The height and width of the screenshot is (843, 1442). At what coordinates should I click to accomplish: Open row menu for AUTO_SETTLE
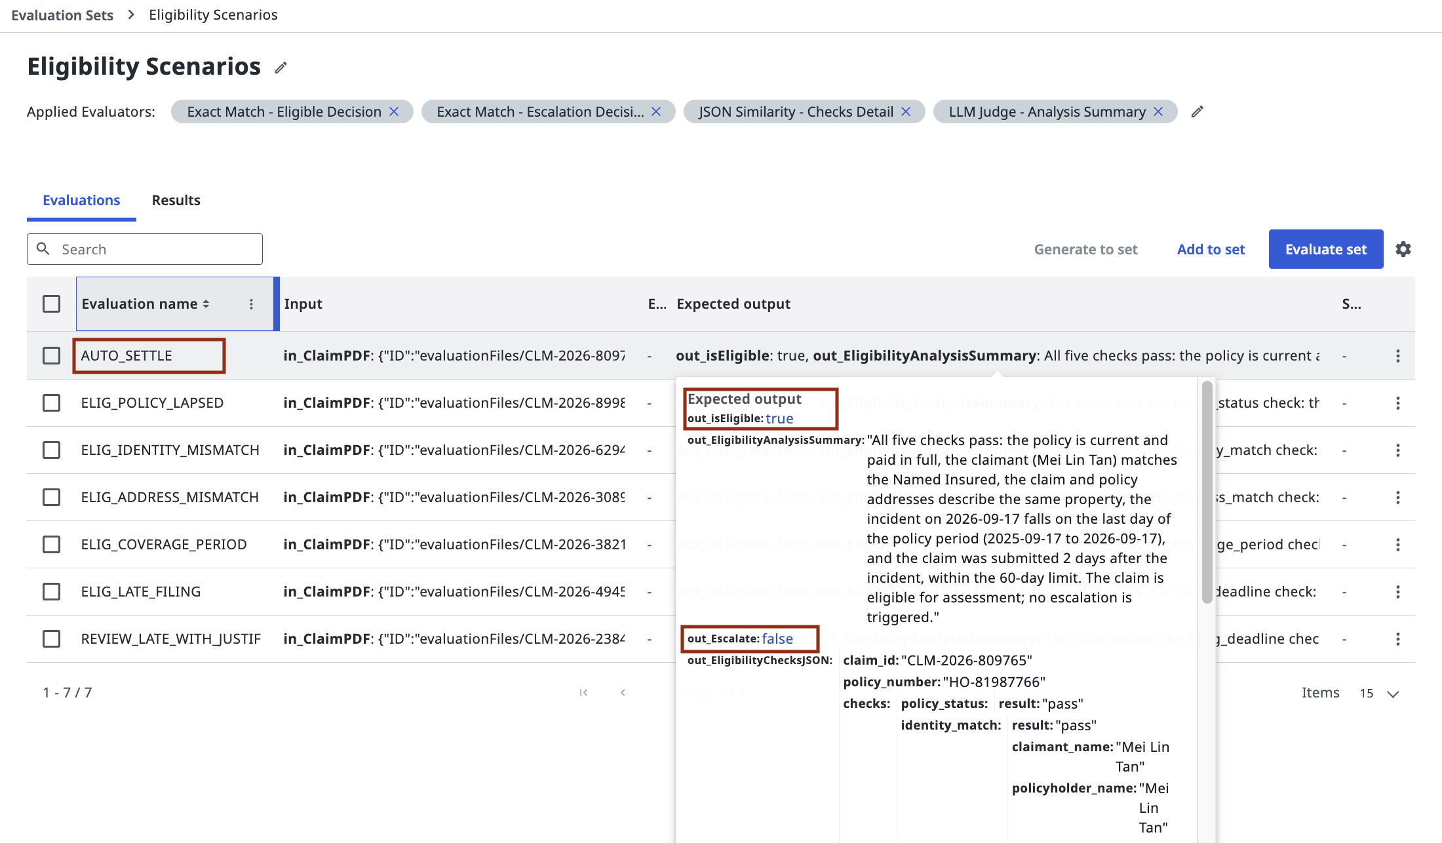pos(1398,355)
